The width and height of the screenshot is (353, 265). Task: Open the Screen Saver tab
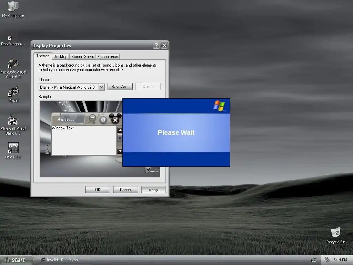[83, 57]
